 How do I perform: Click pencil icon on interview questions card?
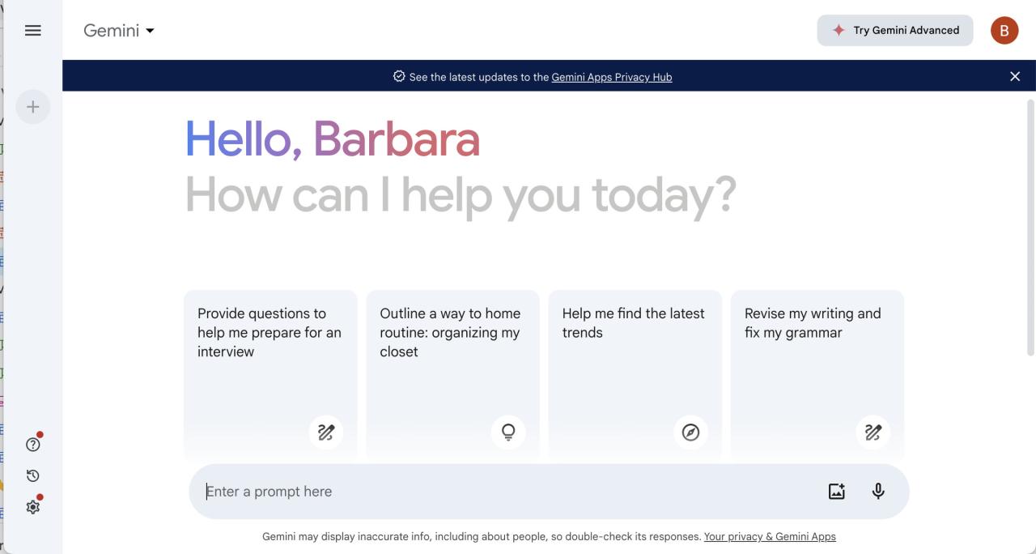tap(326, 433)
